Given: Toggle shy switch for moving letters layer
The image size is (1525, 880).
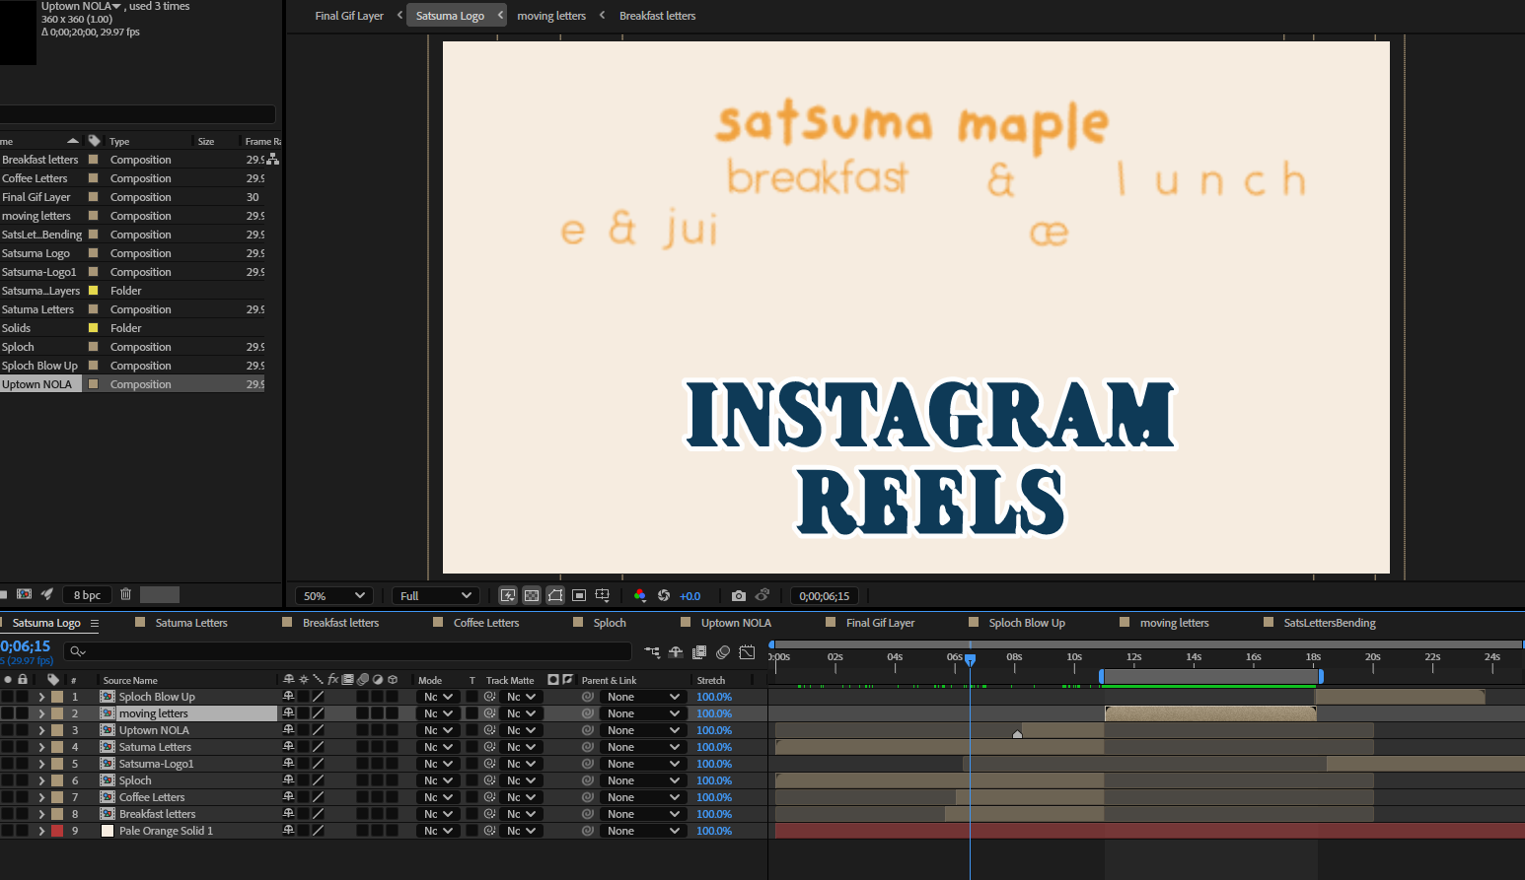Looking at the screenshot, I should click(289, 713).
